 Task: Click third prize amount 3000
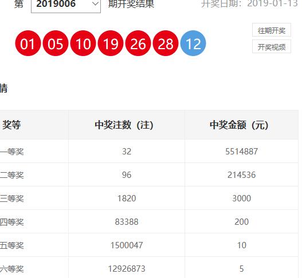[x=241, y=198]
